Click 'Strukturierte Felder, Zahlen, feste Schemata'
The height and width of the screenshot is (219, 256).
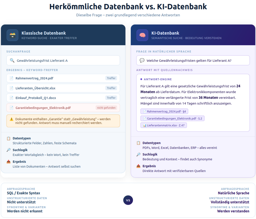coord(44,143)
